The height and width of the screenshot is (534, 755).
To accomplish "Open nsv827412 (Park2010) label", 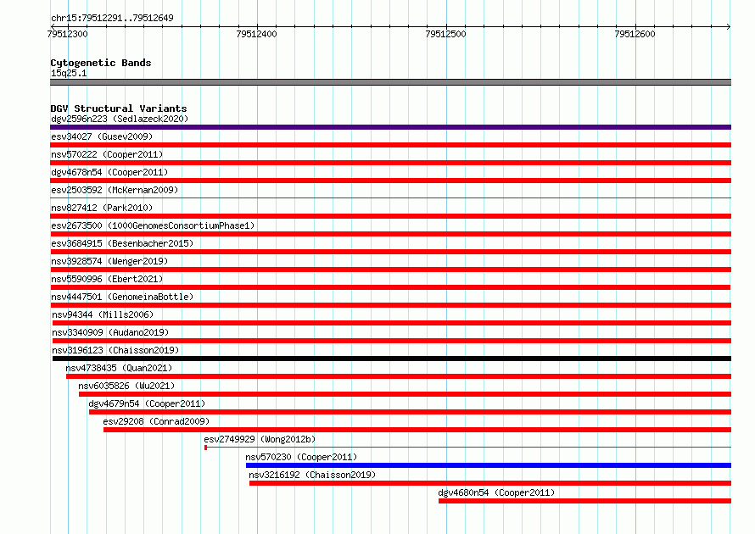I will click(102, 208).
